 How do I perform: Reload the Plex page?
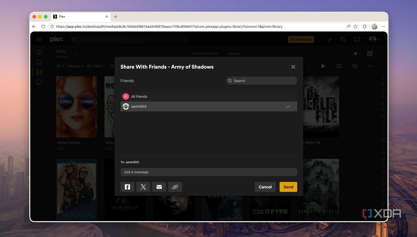43,27
